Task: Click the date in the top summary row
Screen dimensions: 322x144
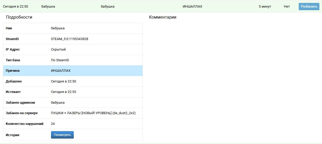Action: [x=15, y=7]
